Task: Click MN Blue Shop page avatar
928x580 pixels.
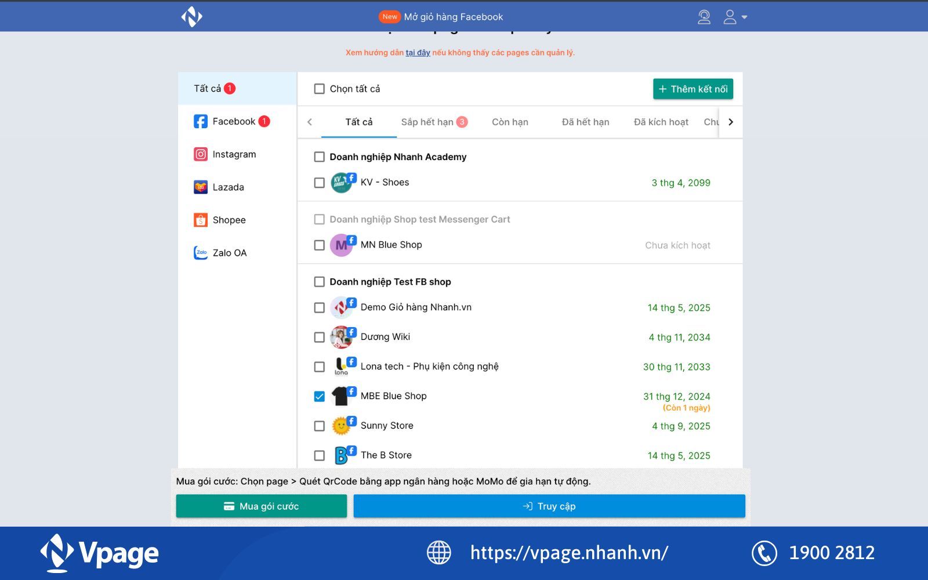Action: click(341, 245)
